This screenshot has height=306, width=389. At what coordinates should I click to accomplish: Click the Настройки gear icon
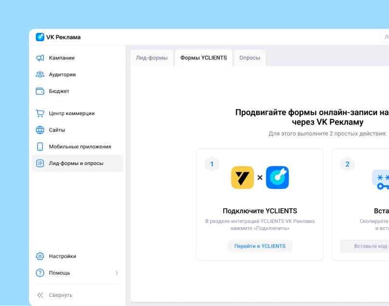click(40, 256)
